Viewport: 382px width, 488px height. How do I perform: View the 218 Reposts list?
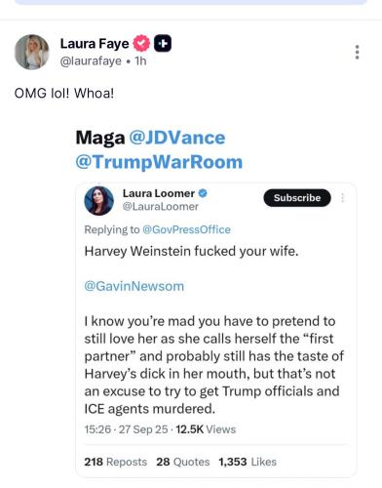[116, 462]
